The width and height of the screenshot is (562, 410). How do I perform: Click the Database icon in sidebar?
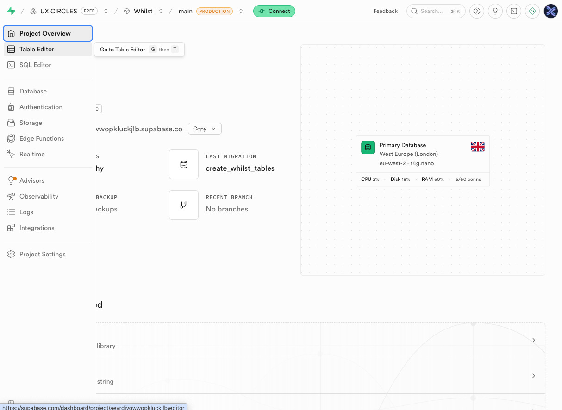click(11, 91)
